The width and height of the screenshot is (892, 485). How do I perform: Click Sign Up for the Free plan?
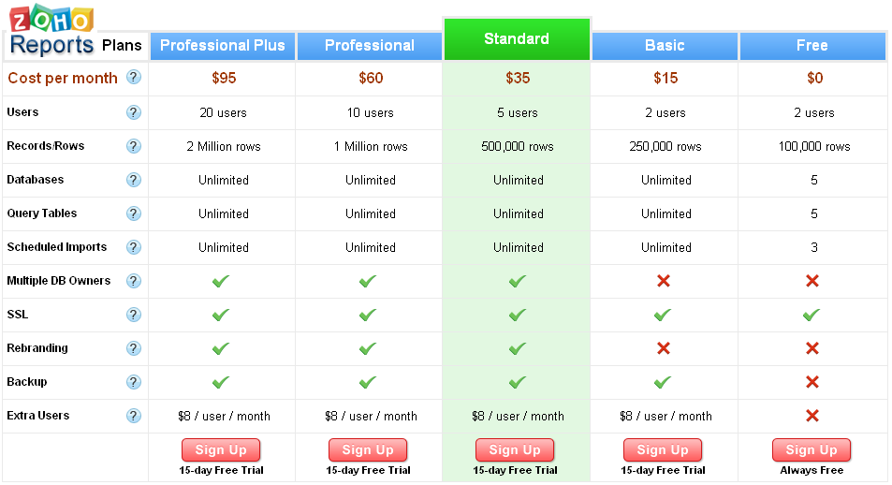point(812,450)
